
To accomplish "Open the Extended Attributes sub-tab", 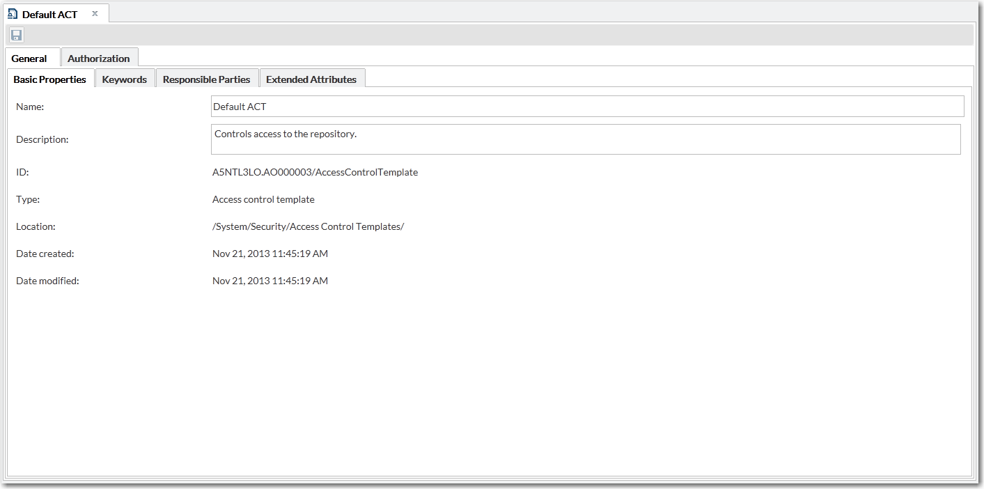I will click(x=311, y=79).
